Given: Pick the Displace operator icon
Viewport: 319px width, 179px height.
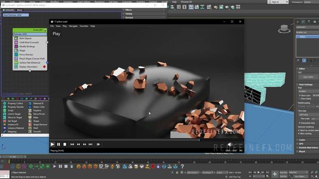Looking at the screenshot, I should [30, 110].
